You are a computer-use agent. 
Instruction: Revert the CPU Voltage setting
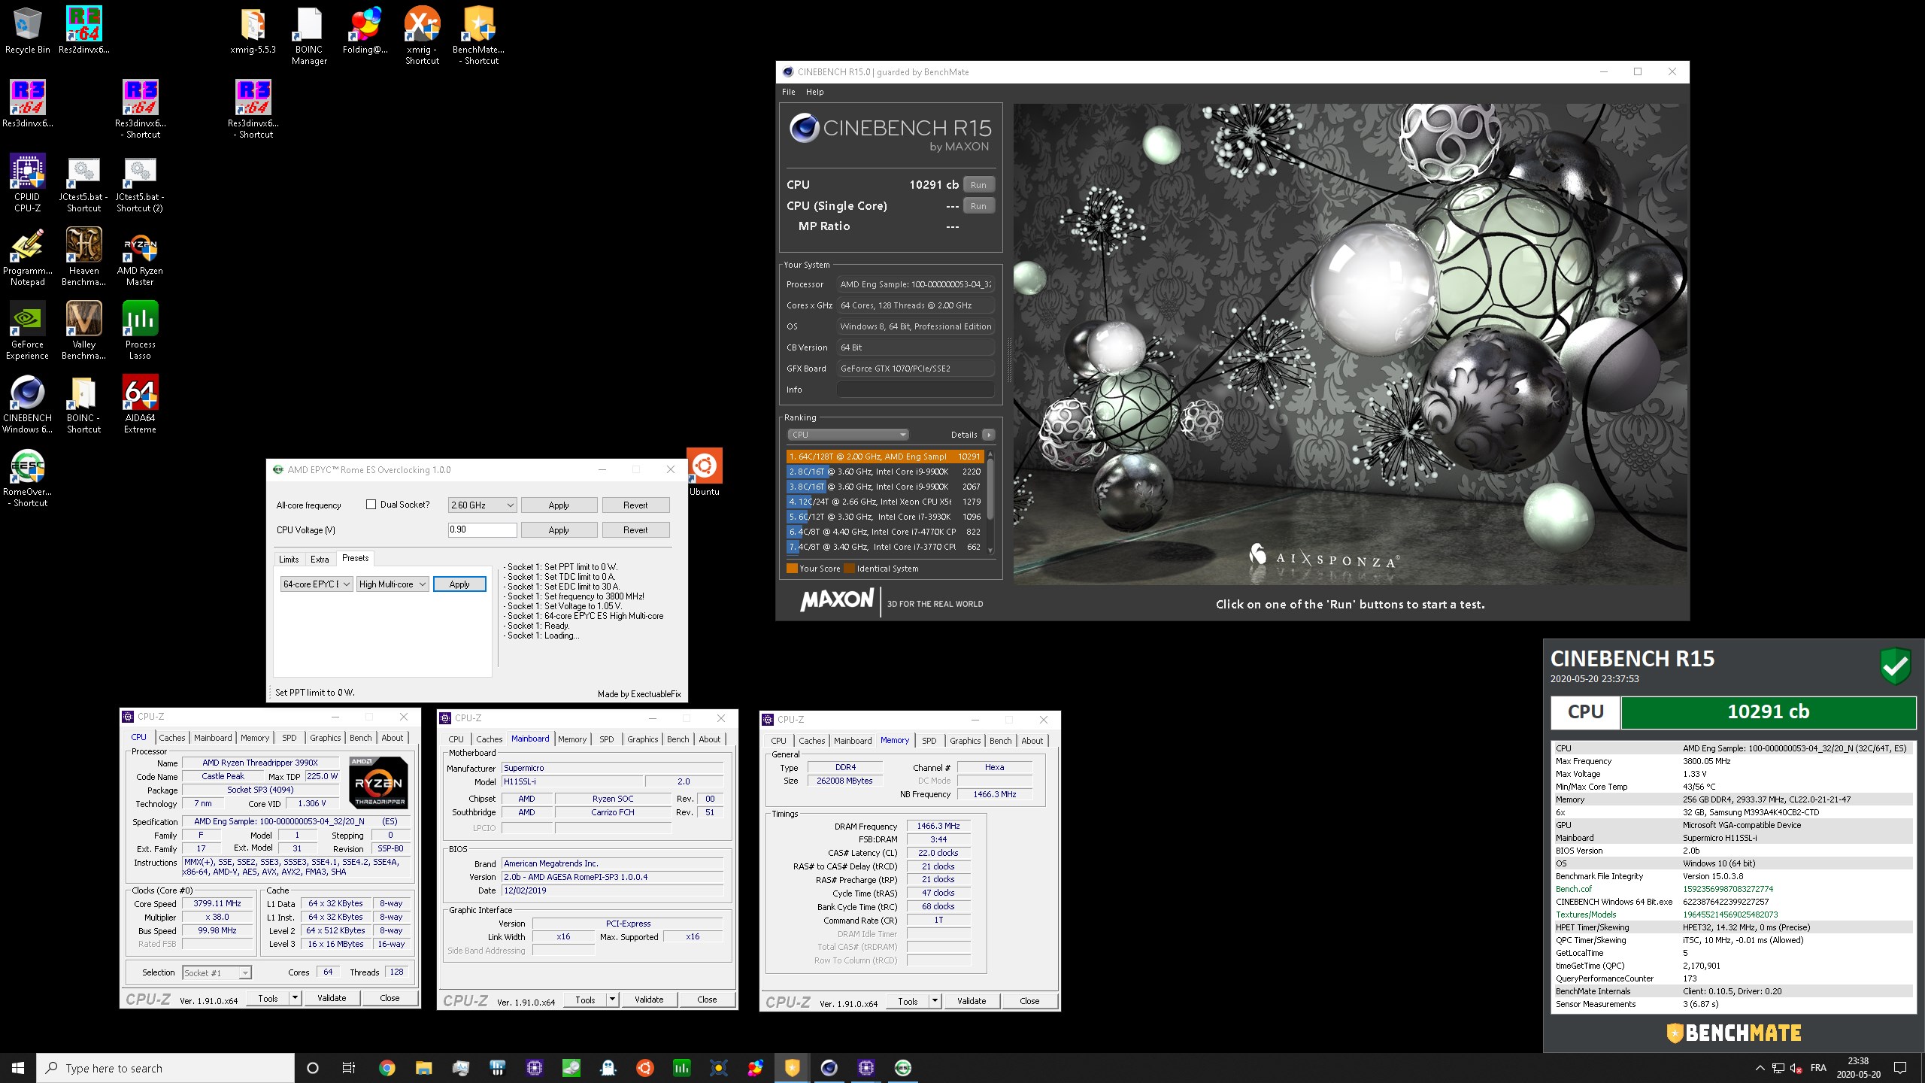pyautogui.click(x=635, y=530)
